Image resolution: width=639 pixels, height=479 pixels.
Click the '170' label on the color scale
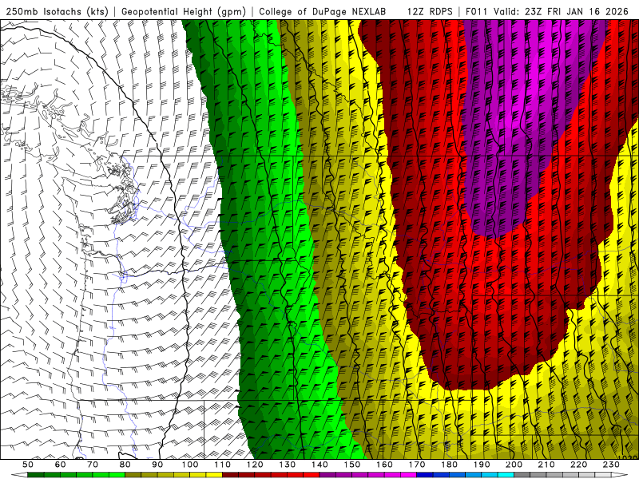tap(417, 465)
